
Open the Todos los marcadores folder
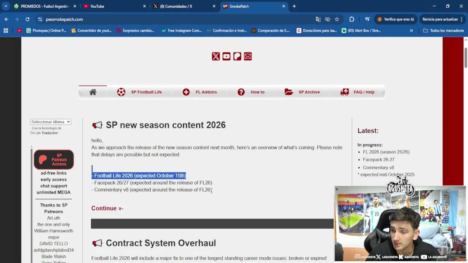[444, 31]
